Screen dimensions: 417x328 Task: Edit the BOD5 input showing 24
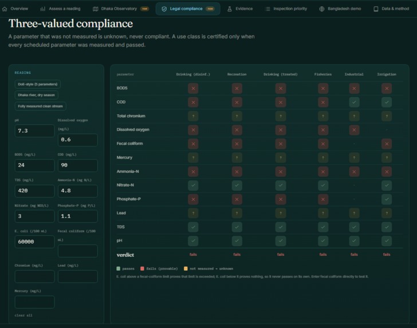(34, 165)
